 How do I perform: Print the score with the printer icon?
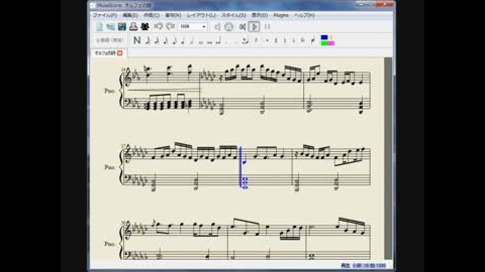coord(133,27)
